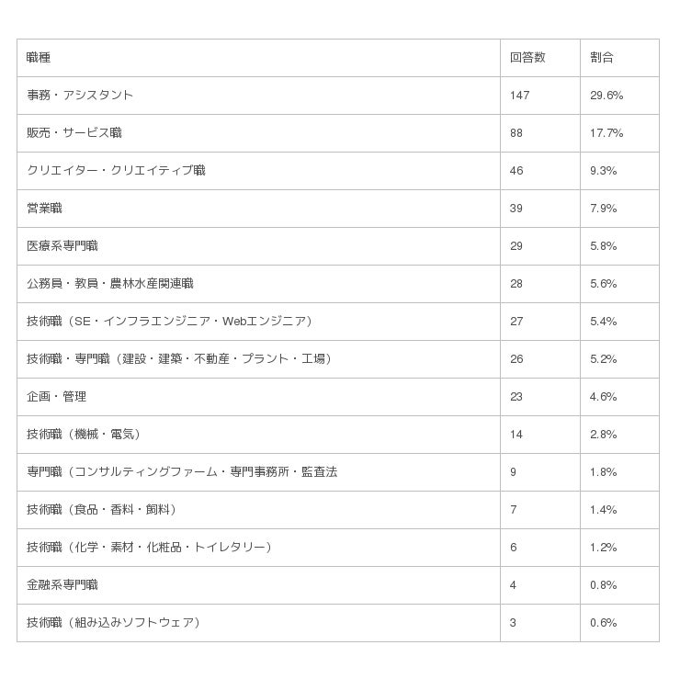The image size is (680, 679).
Task: Click the 回答数 column header
Action: (x=527, y=58)
